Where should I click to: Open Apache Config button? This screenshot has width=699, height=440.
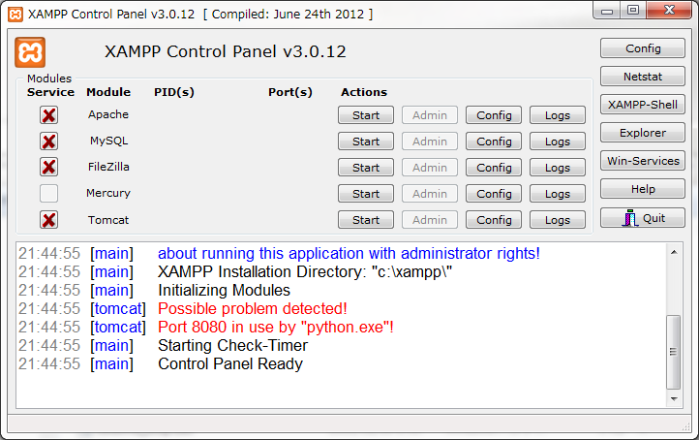494,115
